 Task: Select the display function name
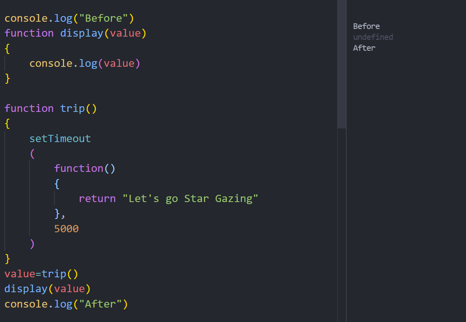coord(81,33)
